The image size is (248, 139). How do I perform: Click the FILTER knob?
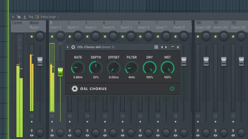click(x=132, y=68)
